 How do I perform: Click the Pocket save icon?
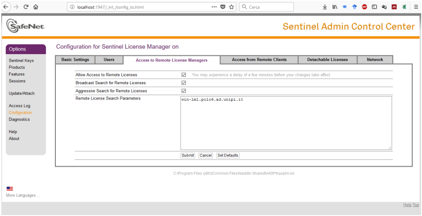pyautogui.click(x=223, y=7)
